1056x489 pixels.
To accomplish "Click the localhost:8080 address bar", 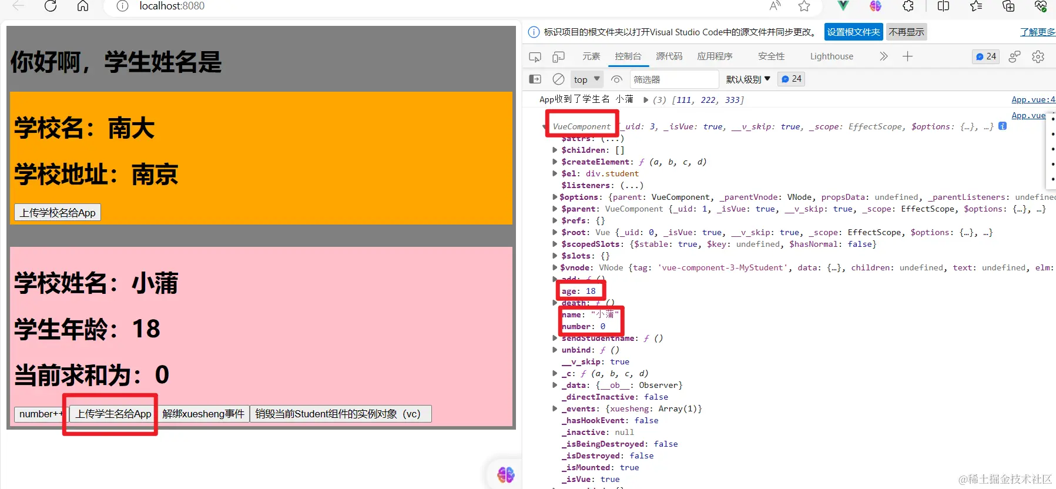I will pos(172,6).
